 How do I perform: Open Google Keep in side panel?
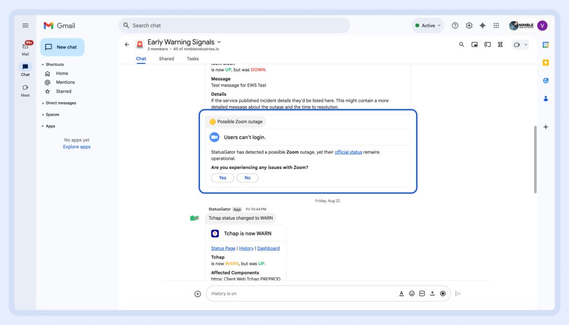(546, 62)
